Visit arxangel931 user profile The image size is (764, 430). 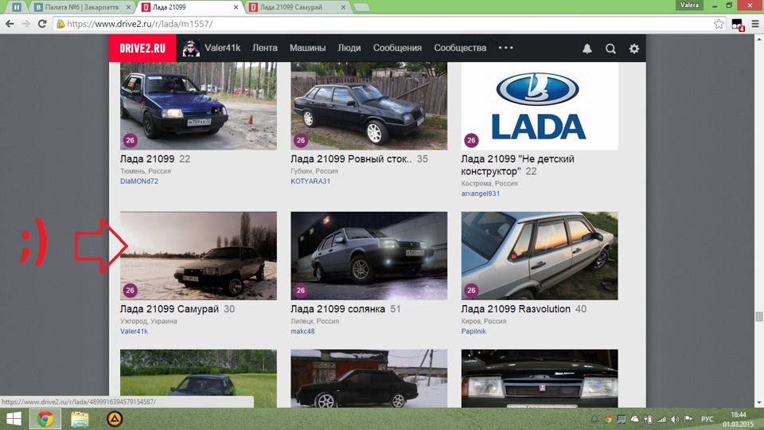tap(481, 193)
